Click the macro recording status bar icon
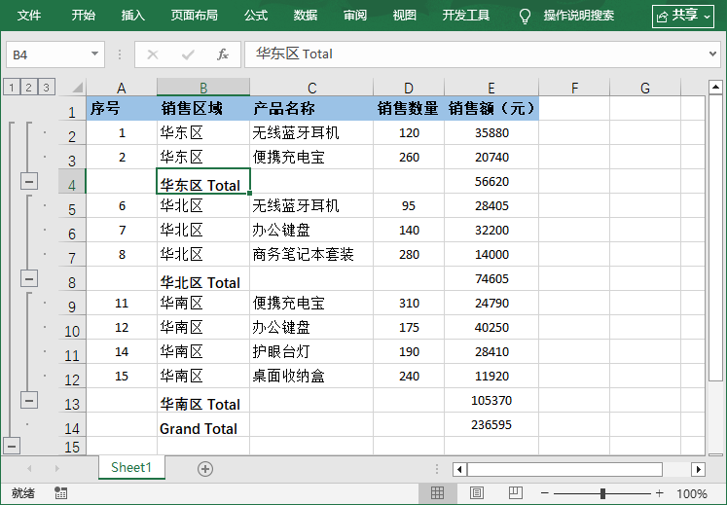The height and width of the screenshot is (505, 727). (x=60, y=493)
